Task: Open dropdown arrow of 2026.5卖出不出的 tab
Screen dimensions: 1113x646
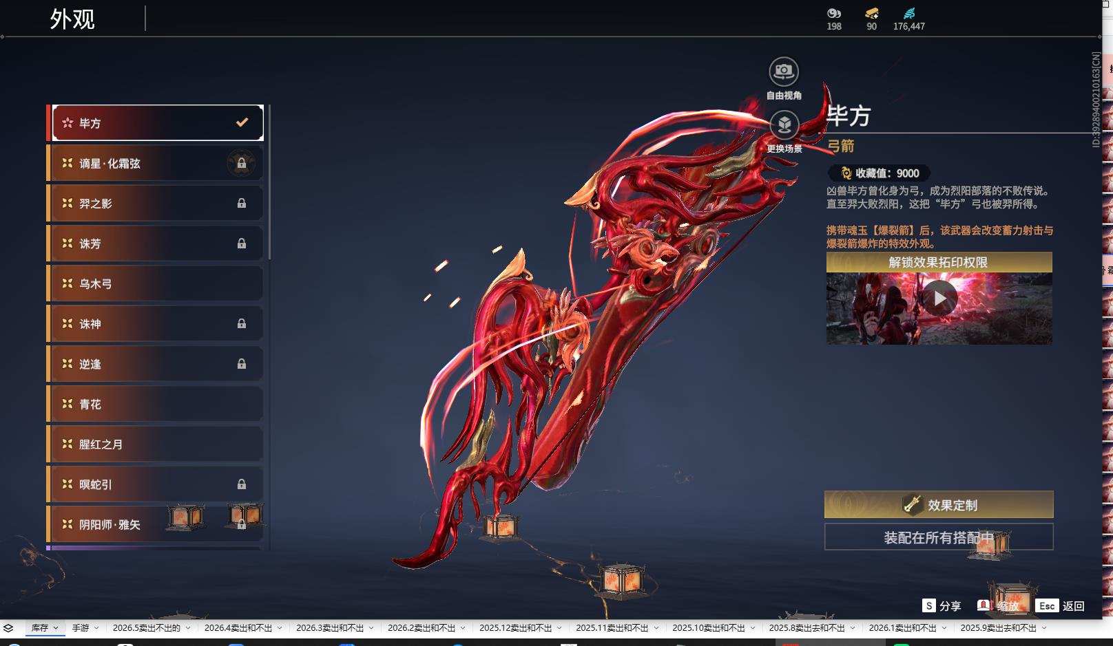Action: (187, 628)
